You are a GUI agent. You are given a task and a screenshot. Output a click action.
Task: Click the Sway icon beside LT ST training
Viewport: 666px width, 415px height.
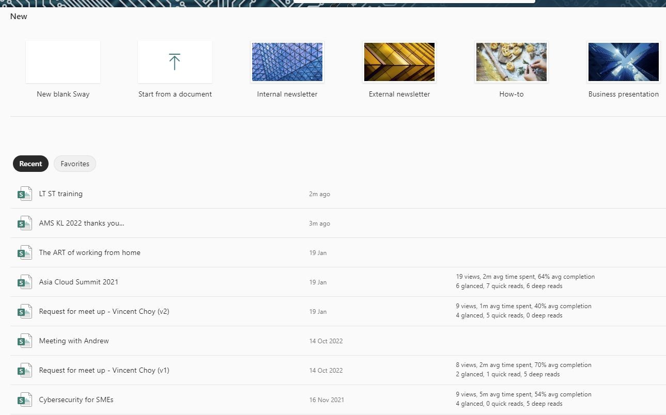(24, 194)
